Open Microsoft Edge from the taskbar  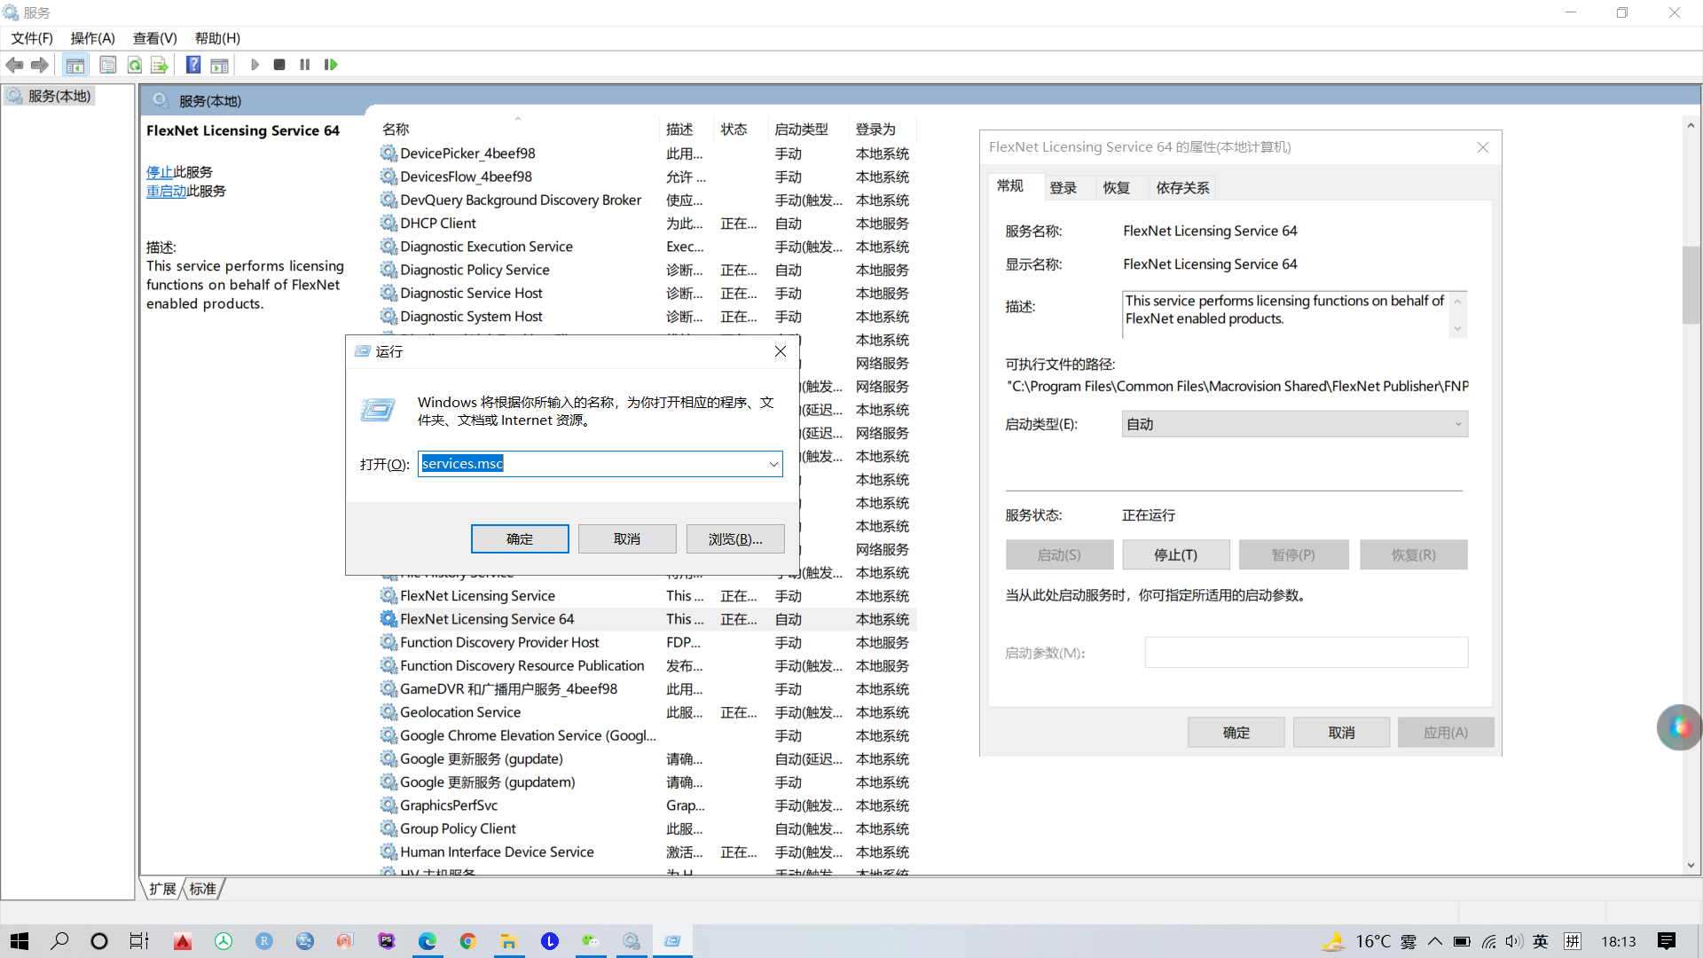pos(428,941)
